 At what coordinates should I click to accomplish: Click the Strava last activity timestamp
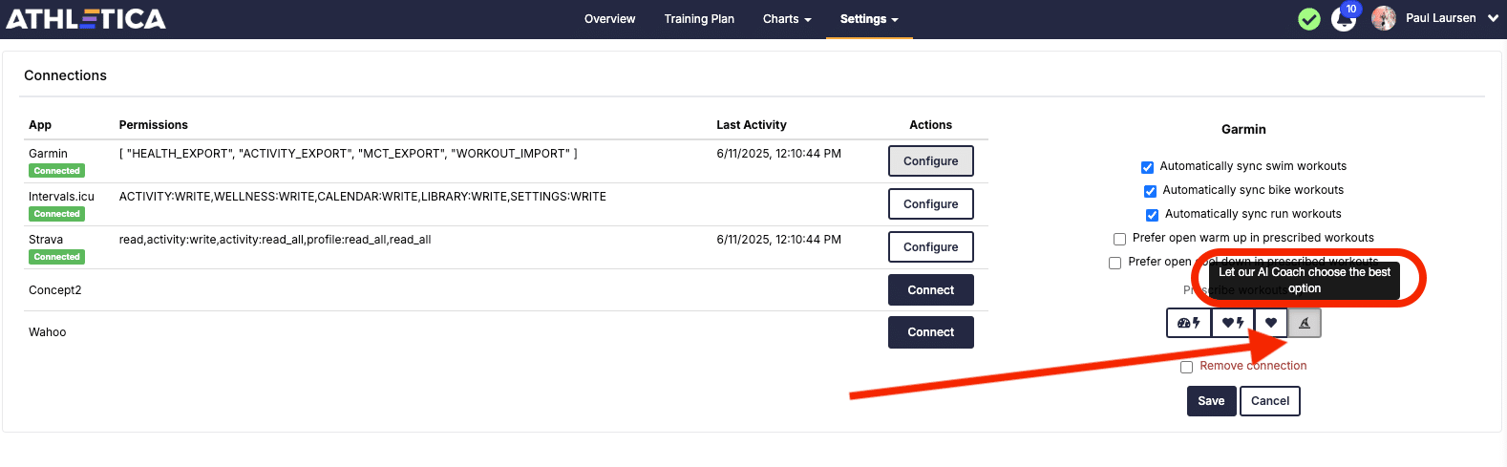778,240
